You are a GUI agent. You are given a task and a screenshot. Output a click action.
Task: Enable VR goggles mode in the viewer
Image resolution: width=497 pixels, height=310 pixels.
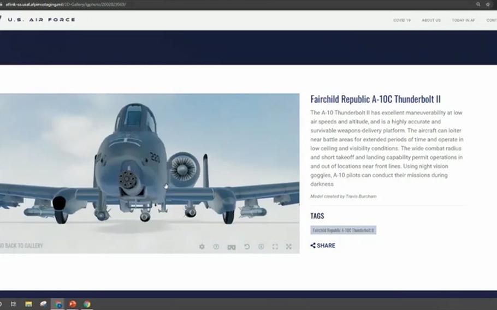tap(232, 247)
